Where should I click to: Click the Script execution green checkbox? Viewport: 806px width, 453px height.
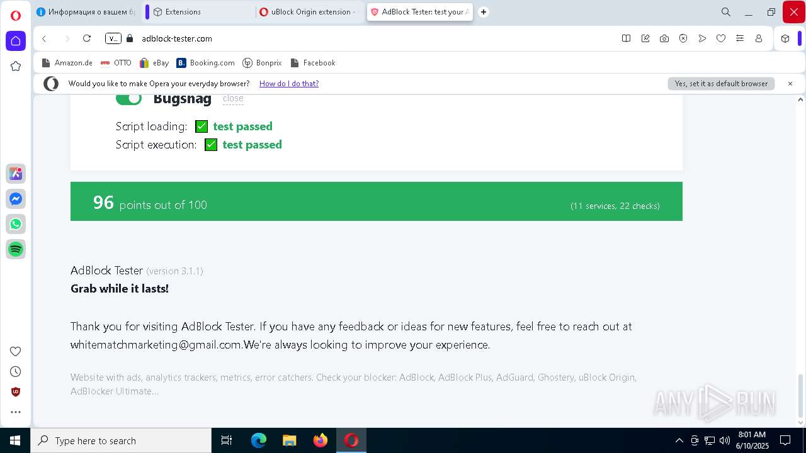pyautogui.click(x=211, y=145)
